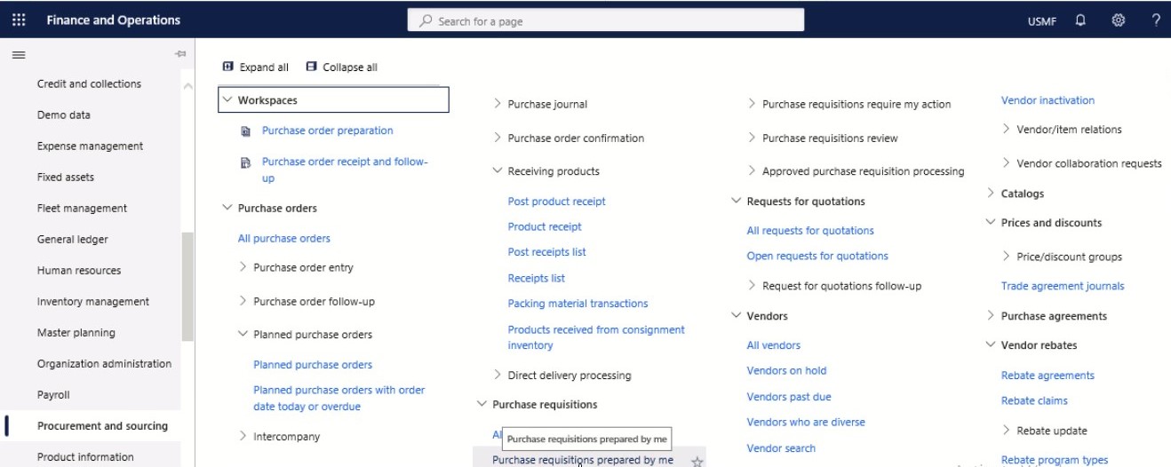Expand Purchase agreements section
Image resolution: width=1171 pixels, height=467 pixels.
pos(992,315)
